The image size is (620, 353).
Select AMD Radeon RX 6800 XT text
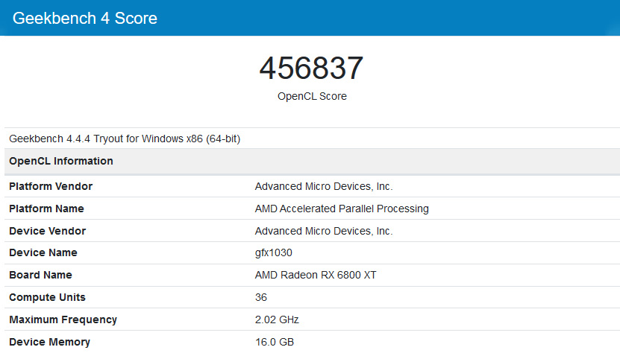click(x=316, y=275)
